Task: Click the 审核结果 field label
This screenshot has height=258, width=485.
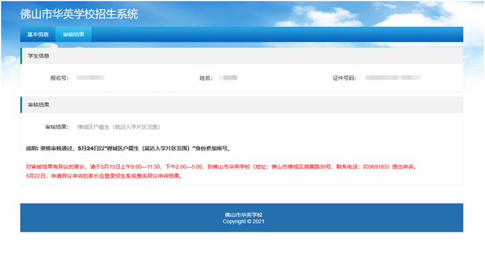Action: [x=57, y=127]
